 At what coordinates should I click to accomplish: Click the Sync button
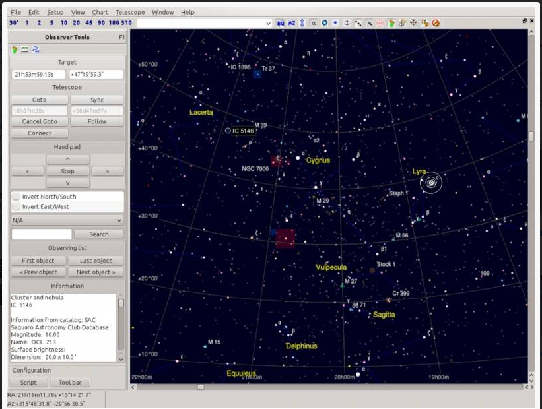97,100
